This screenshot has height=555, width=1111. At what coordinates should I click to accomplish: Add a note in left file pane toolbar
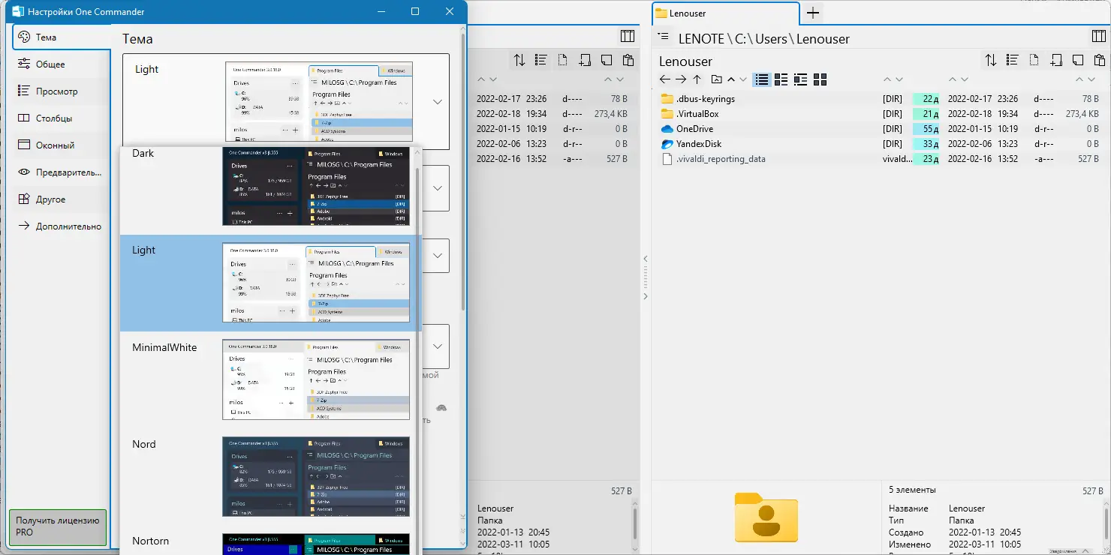point(607,60)
